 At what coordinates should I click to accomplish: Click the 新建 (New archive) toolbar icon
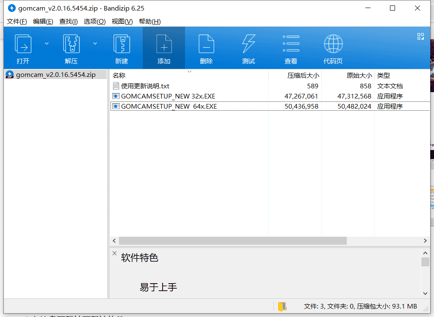click(x=122, y=44)
